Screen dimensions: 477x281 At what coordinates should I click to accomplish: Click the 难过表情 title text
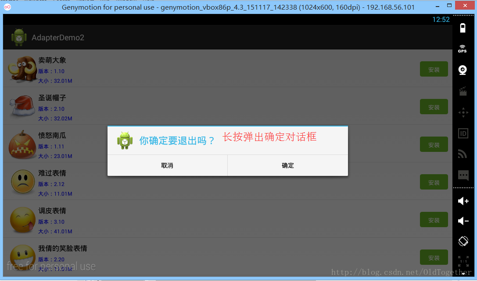point(52,173)
